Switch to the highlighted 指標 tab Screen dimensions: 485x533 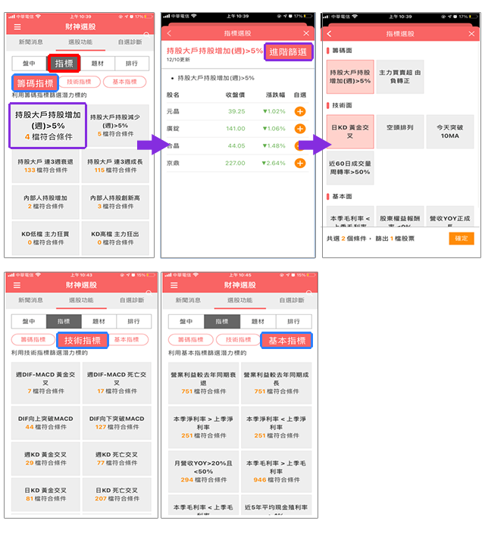pos(64,64)
